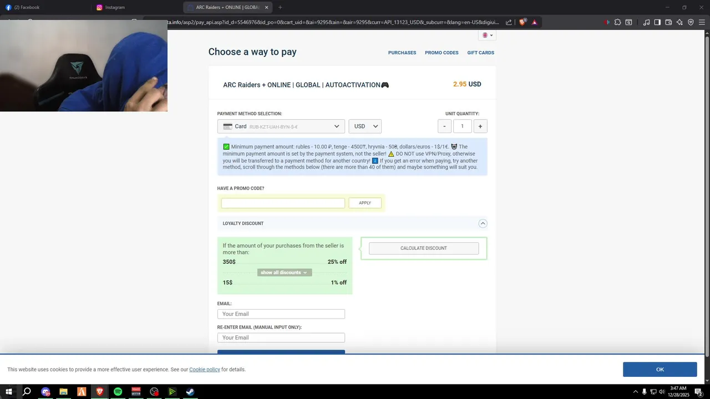This screenshot has height=399, width=710.
Task: Open the media control music note icon
Action: 646,22
